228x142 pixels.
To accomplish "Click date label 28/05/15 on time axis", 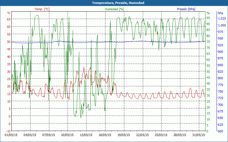I will coord(180,135).
